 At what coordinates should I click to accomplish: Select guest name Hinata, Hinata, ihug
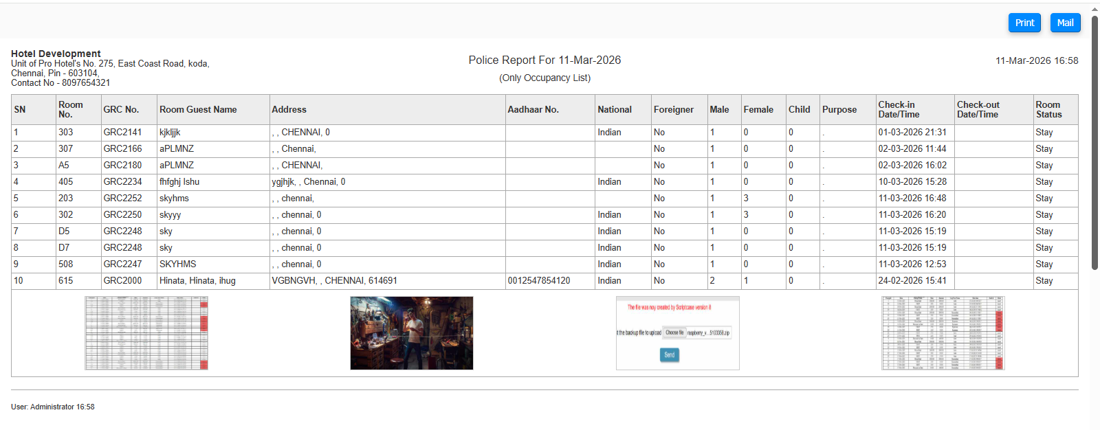click(197, 281)
